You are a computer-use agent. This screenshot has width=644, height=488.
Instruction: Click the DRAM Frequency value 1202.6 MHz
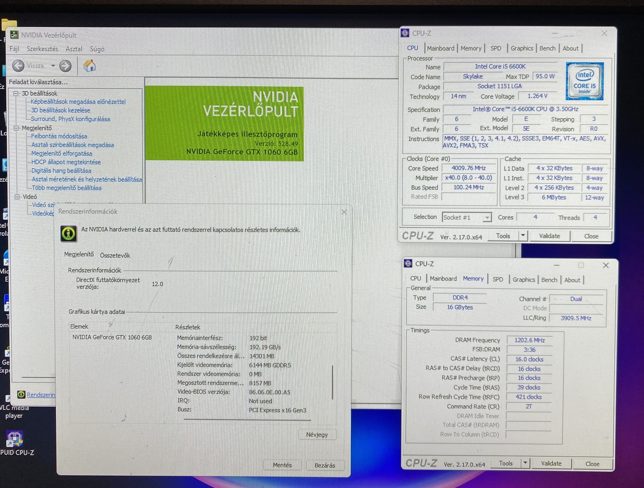point(529,340)
